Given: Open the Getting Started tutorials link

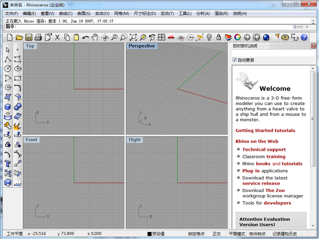Looking at the screenshot, I should pos(265,130).
